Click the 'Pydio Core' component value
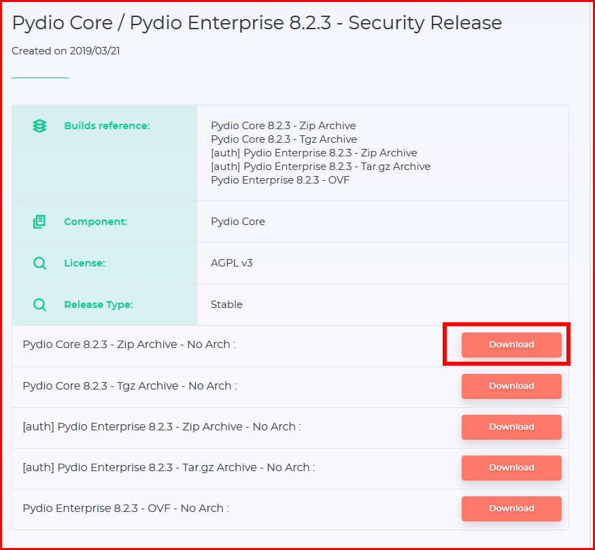The image size is (595, 550). pyautogui.click(x=238, y=222)
